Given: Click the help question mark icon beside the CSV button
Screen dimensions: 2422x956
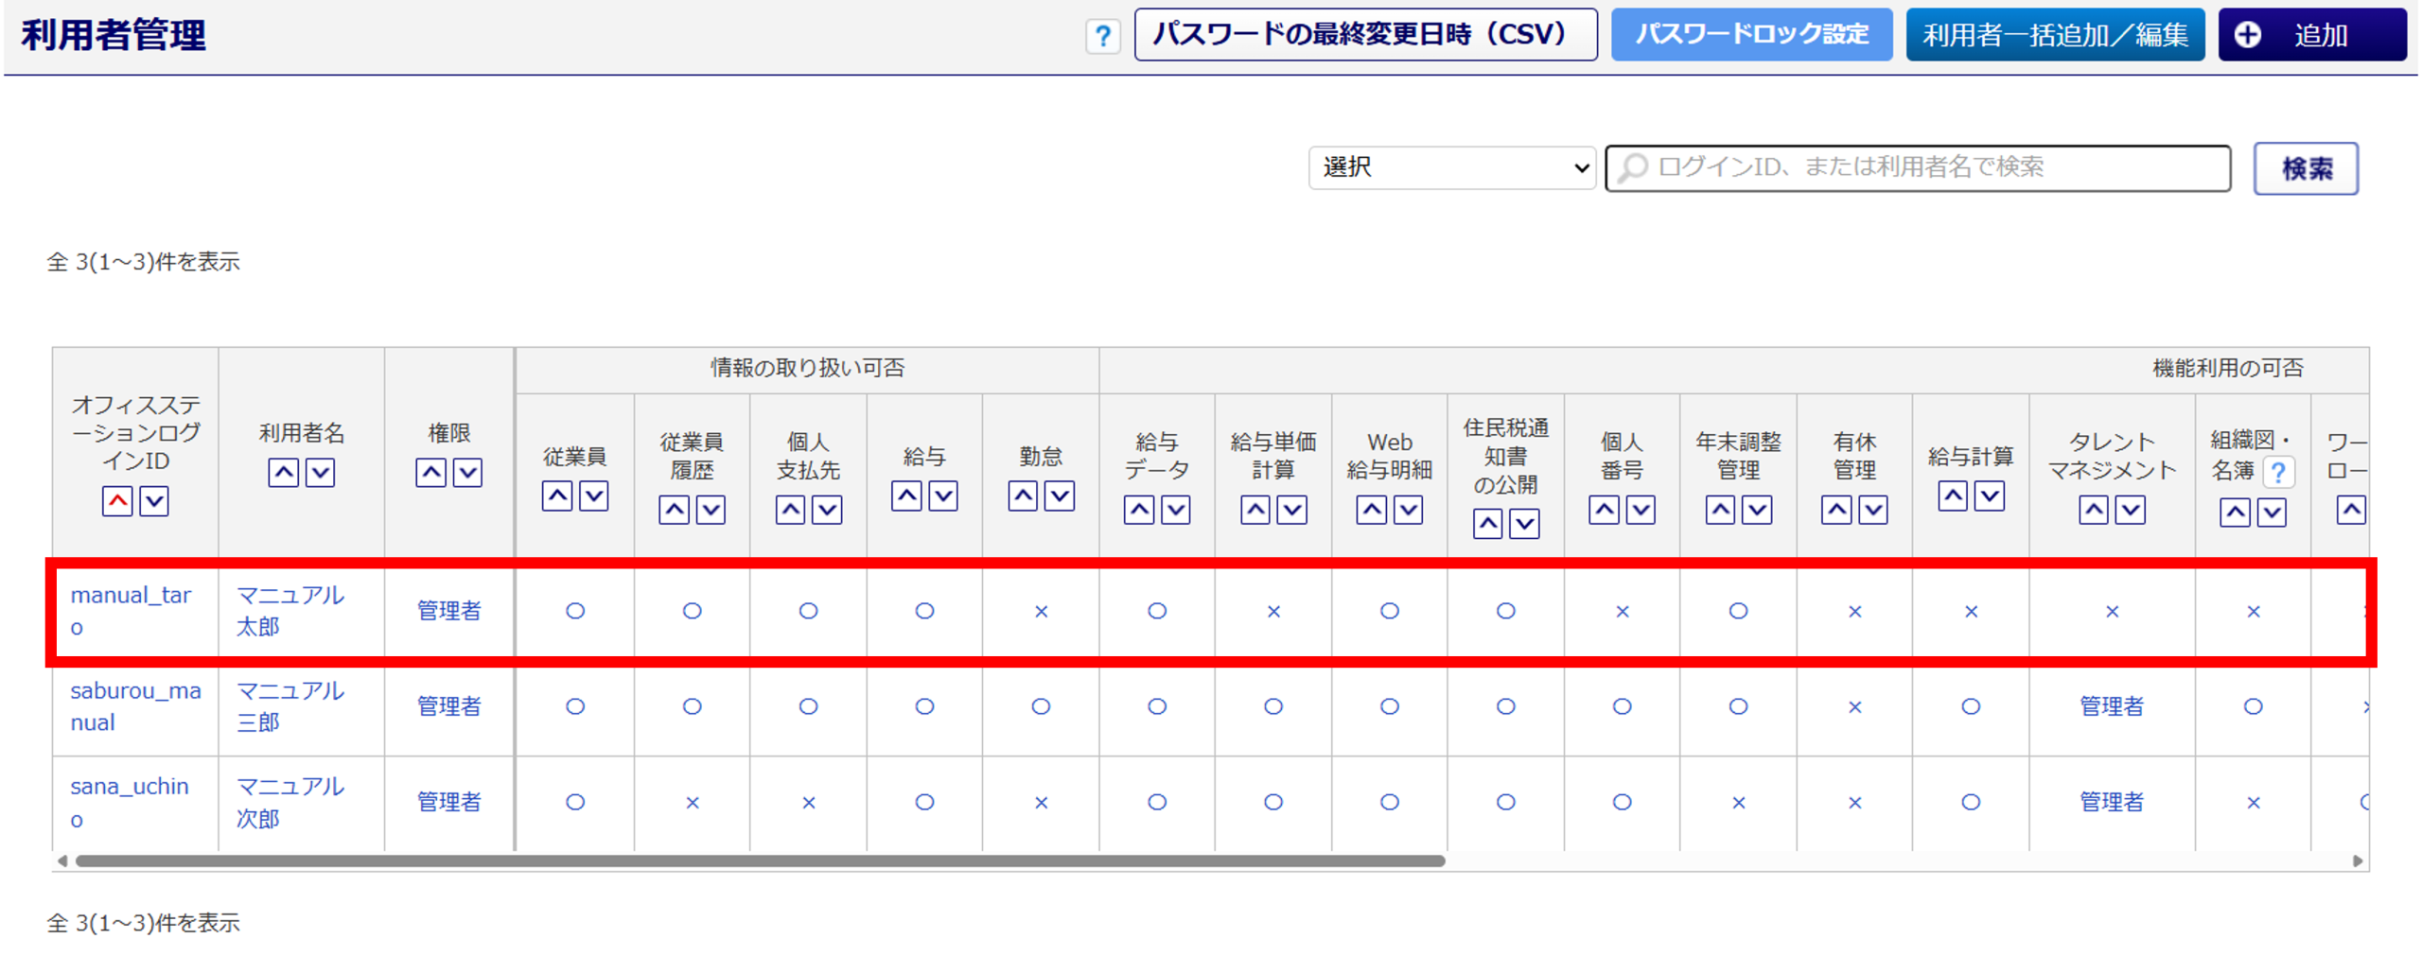Looking at the screenshot, I should [x=1101, y=37].
